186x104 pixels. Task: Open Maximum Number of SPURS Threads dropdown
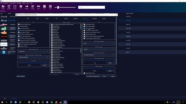pos(33,57)
